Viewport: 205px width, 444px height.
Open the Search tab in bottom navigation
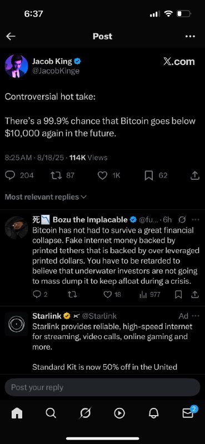[51, 413]
